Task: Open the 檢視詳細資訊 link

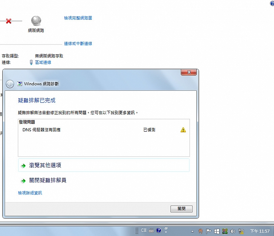Action: (x=30, y=193)
